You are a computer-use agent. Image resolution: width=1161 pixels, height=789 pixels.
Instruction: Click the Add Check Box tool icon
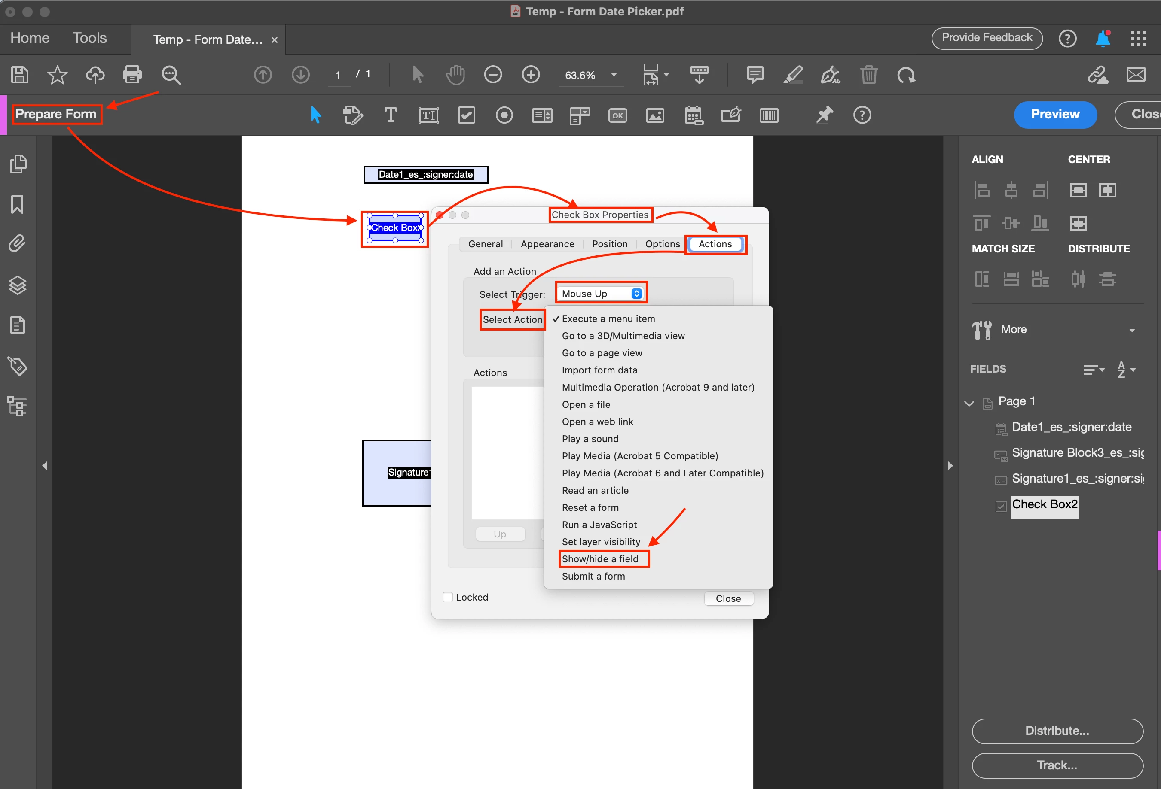point(466,115)
